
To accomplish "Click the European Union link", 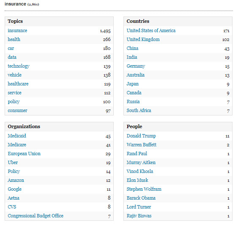I will click(x=24, y=154).
